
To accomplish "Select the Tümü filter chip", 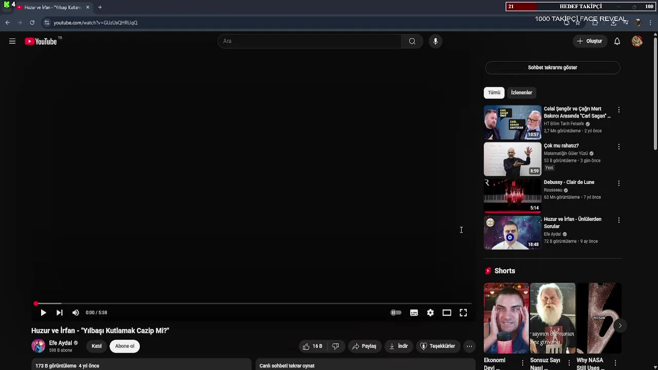I will pyautogui.click(x=494, y=92).
